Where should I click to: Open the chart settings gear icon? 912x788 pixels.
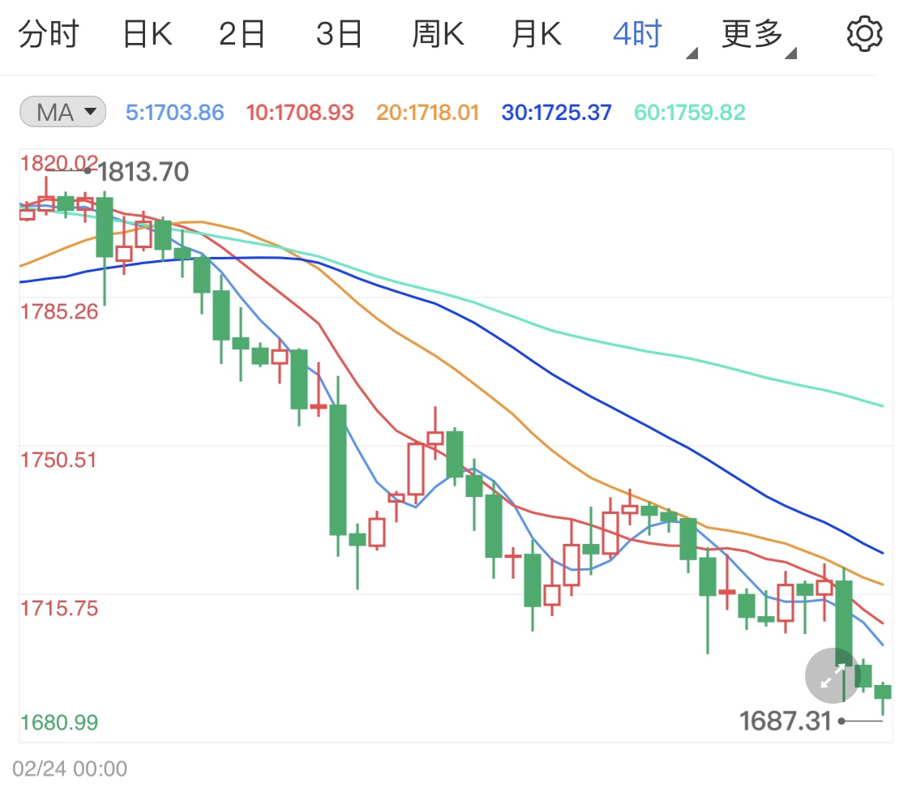[x=864, y=34]
